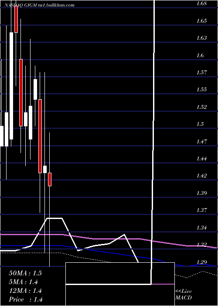Click the 1.44 price axis label

201,158
